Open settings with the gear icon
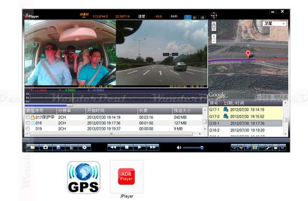 pyautogui.click(x=84, y=147)
